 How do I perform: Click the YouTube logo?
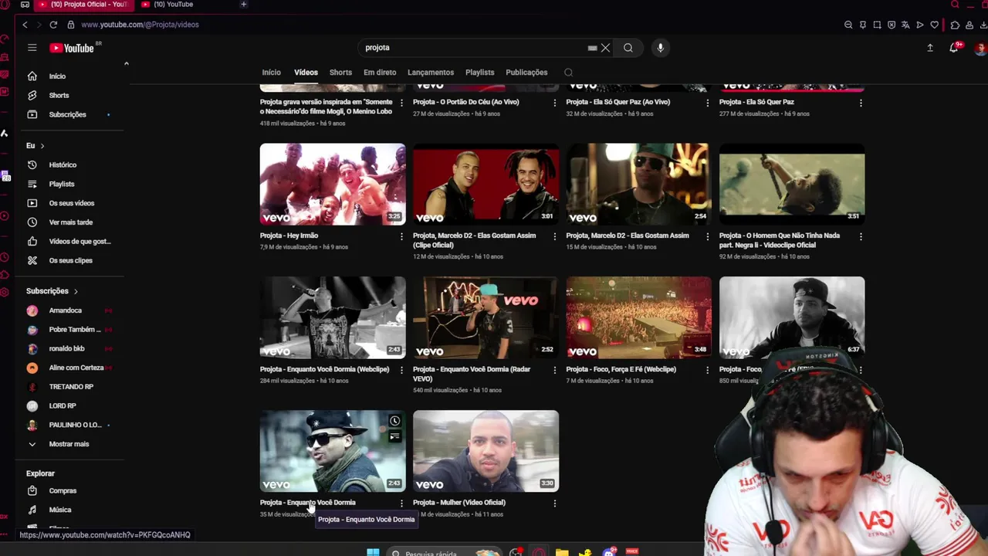pyautogui.click(x=72, y=48)
